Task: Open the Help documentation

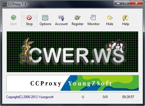Action: 126,19
